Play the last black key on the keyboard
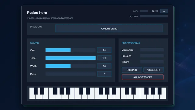195x110 pixels. click(x=160, y=91)
